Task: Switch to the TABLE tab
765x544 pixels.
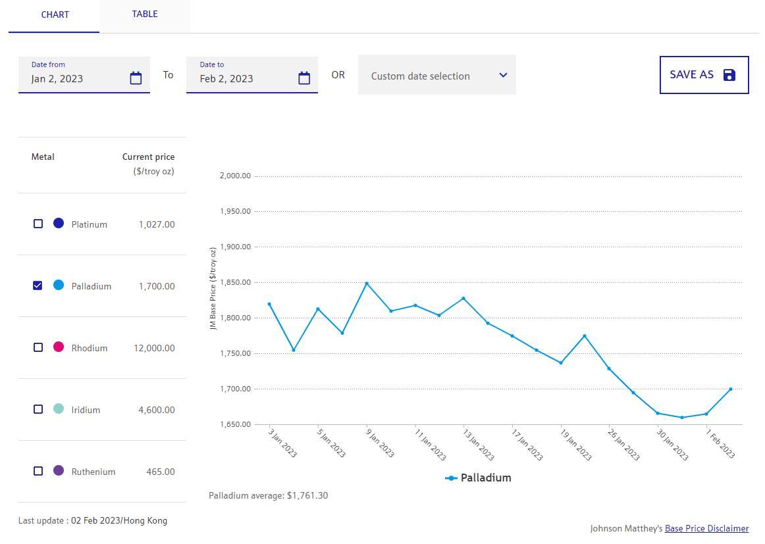Action: point(144,14)
